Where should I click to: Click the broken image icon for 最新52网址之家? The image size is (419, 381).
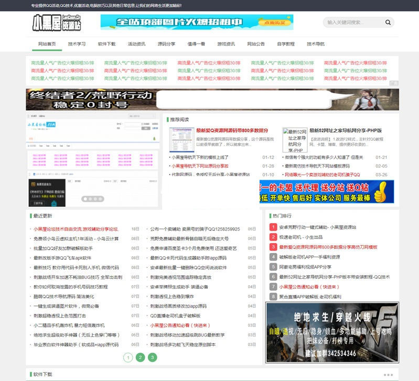294,140
